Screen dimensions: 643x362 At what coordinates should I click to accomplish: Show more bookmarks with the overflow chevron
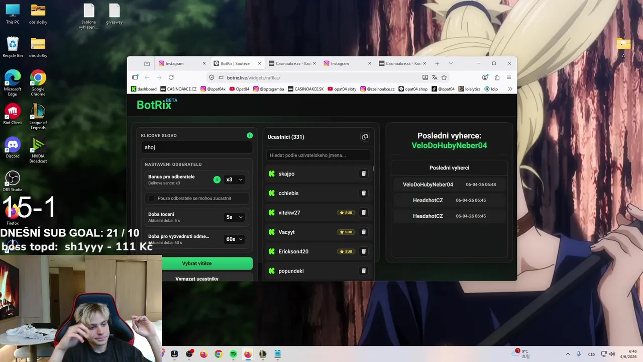[510, 89]
